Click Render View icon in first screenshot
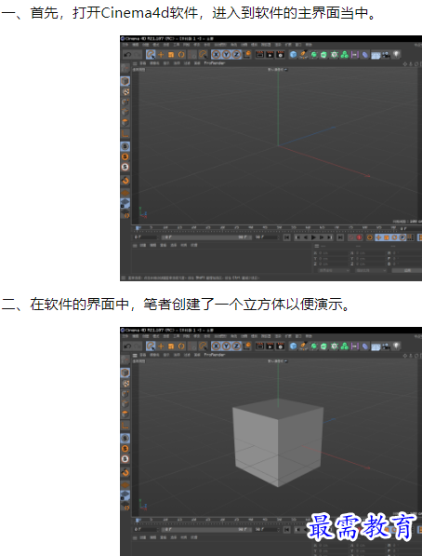Viewport: 422px width, 556px height. click(259, 55)
